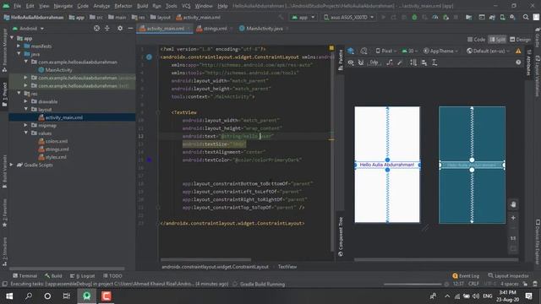Click the Search Everywhere magnifier icon
The width and height of the screenshot is (541, 304).
[526, 17]
